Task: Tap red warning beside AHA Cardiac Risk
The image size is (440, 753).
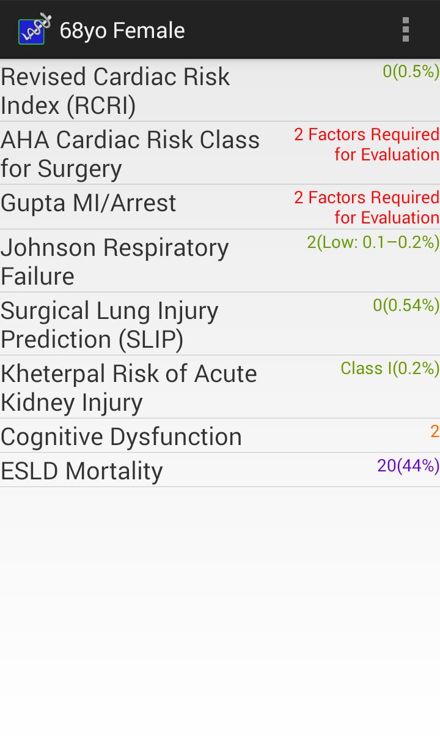Action: pos(367,144)
